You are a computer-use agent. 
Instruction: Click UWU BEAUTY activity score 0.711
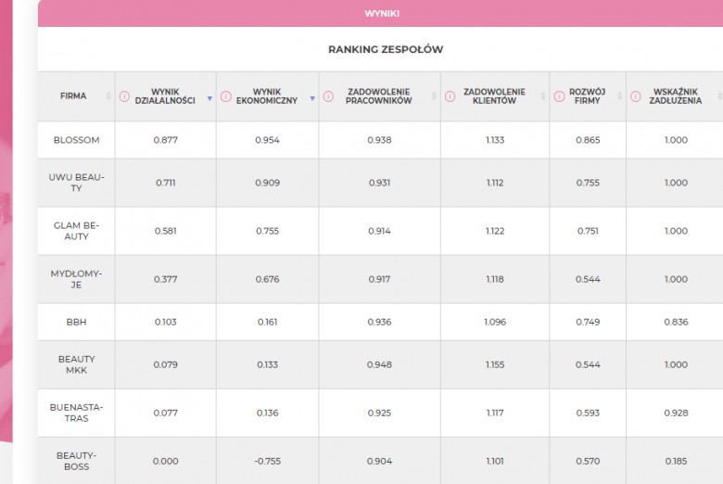coord(166,183)
